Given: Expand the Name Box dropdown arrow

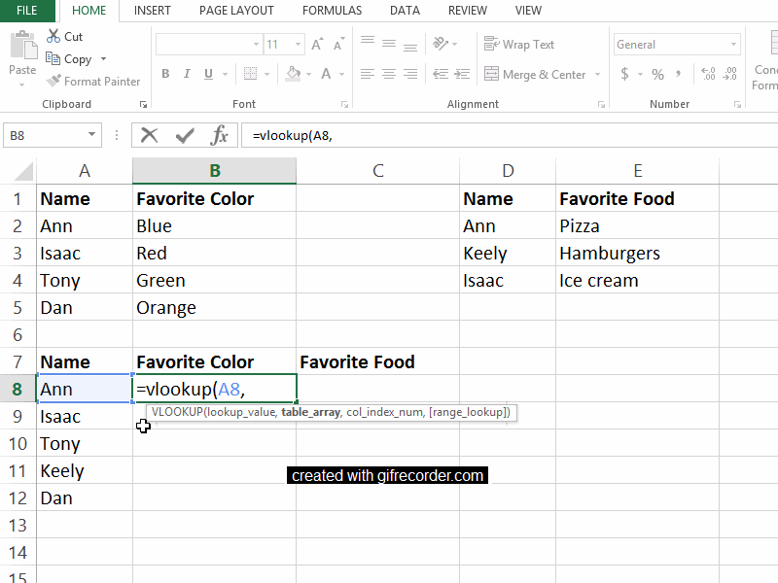Looking at the screenshot, I should click(x=91, y=134).
